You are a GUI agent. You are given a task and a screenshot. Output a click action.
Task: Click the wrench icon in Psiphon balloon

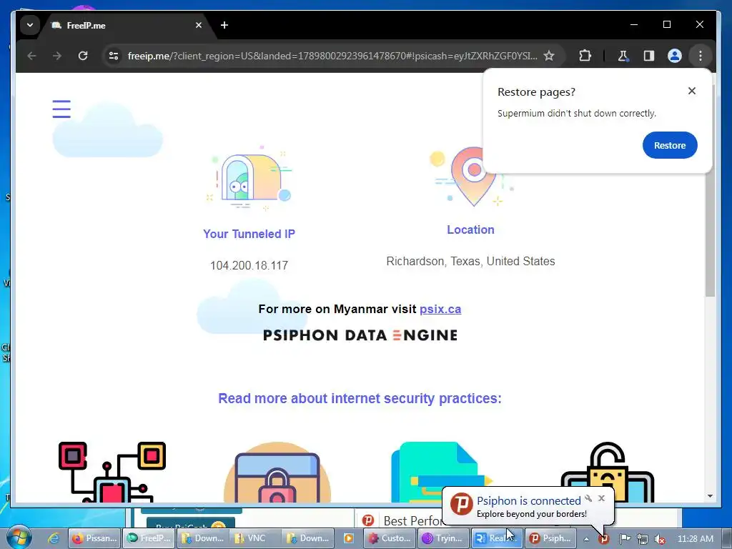coord(589,498)
